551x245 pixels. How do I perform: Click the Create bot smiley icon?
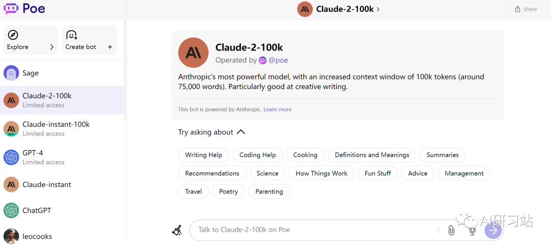click(72, 35)
